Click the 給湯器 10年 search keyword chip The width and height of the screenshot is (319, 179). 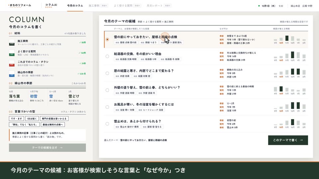pyautogui.click(x=149, y=59)
